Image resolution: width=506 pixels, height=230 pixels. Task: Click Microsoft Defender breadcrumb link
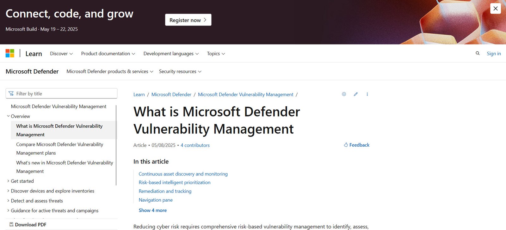[x=171, y=94]
